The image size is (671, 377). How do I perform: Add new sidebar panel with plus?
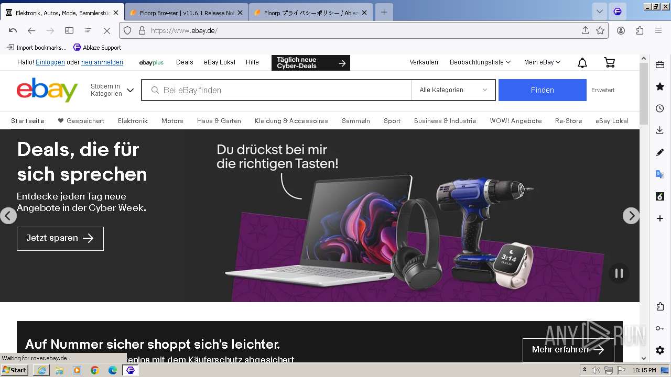pyautogui.click(x=660, y=218)
